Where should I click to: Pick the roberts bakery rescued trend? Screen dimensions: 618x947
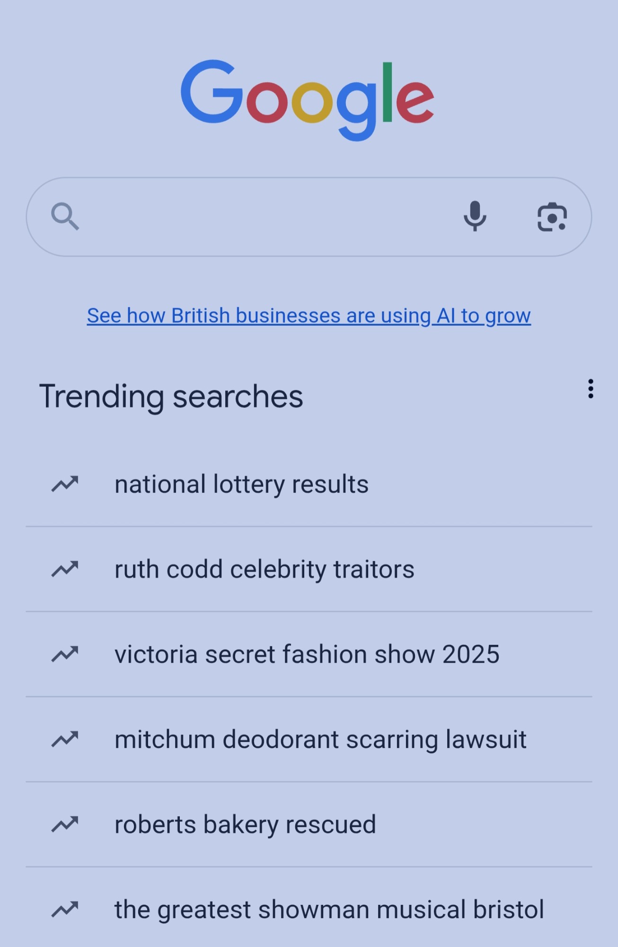[x=245, y=825]
